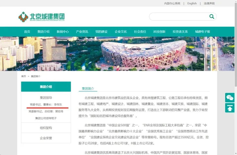The image size is (237, 155).
Task: Click the 北京城建集团 logo
Action: pyautogui.click(x=41, y=17)
